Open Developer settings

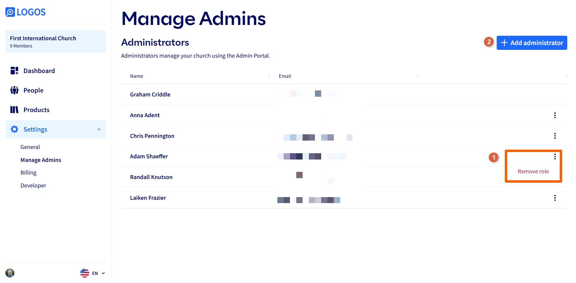click(33, 186)
